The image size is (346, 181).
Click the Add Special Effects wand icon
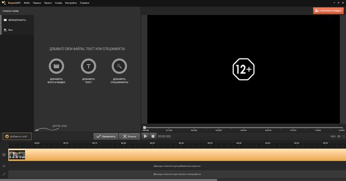(119, 66)
